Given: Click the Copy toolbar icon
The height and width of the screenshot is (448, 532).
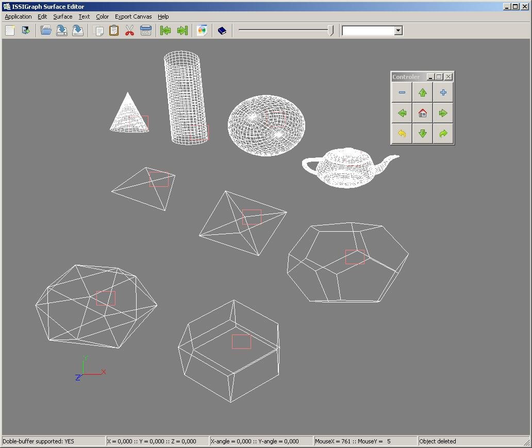Looking at the screenshot, I should 98,31.
